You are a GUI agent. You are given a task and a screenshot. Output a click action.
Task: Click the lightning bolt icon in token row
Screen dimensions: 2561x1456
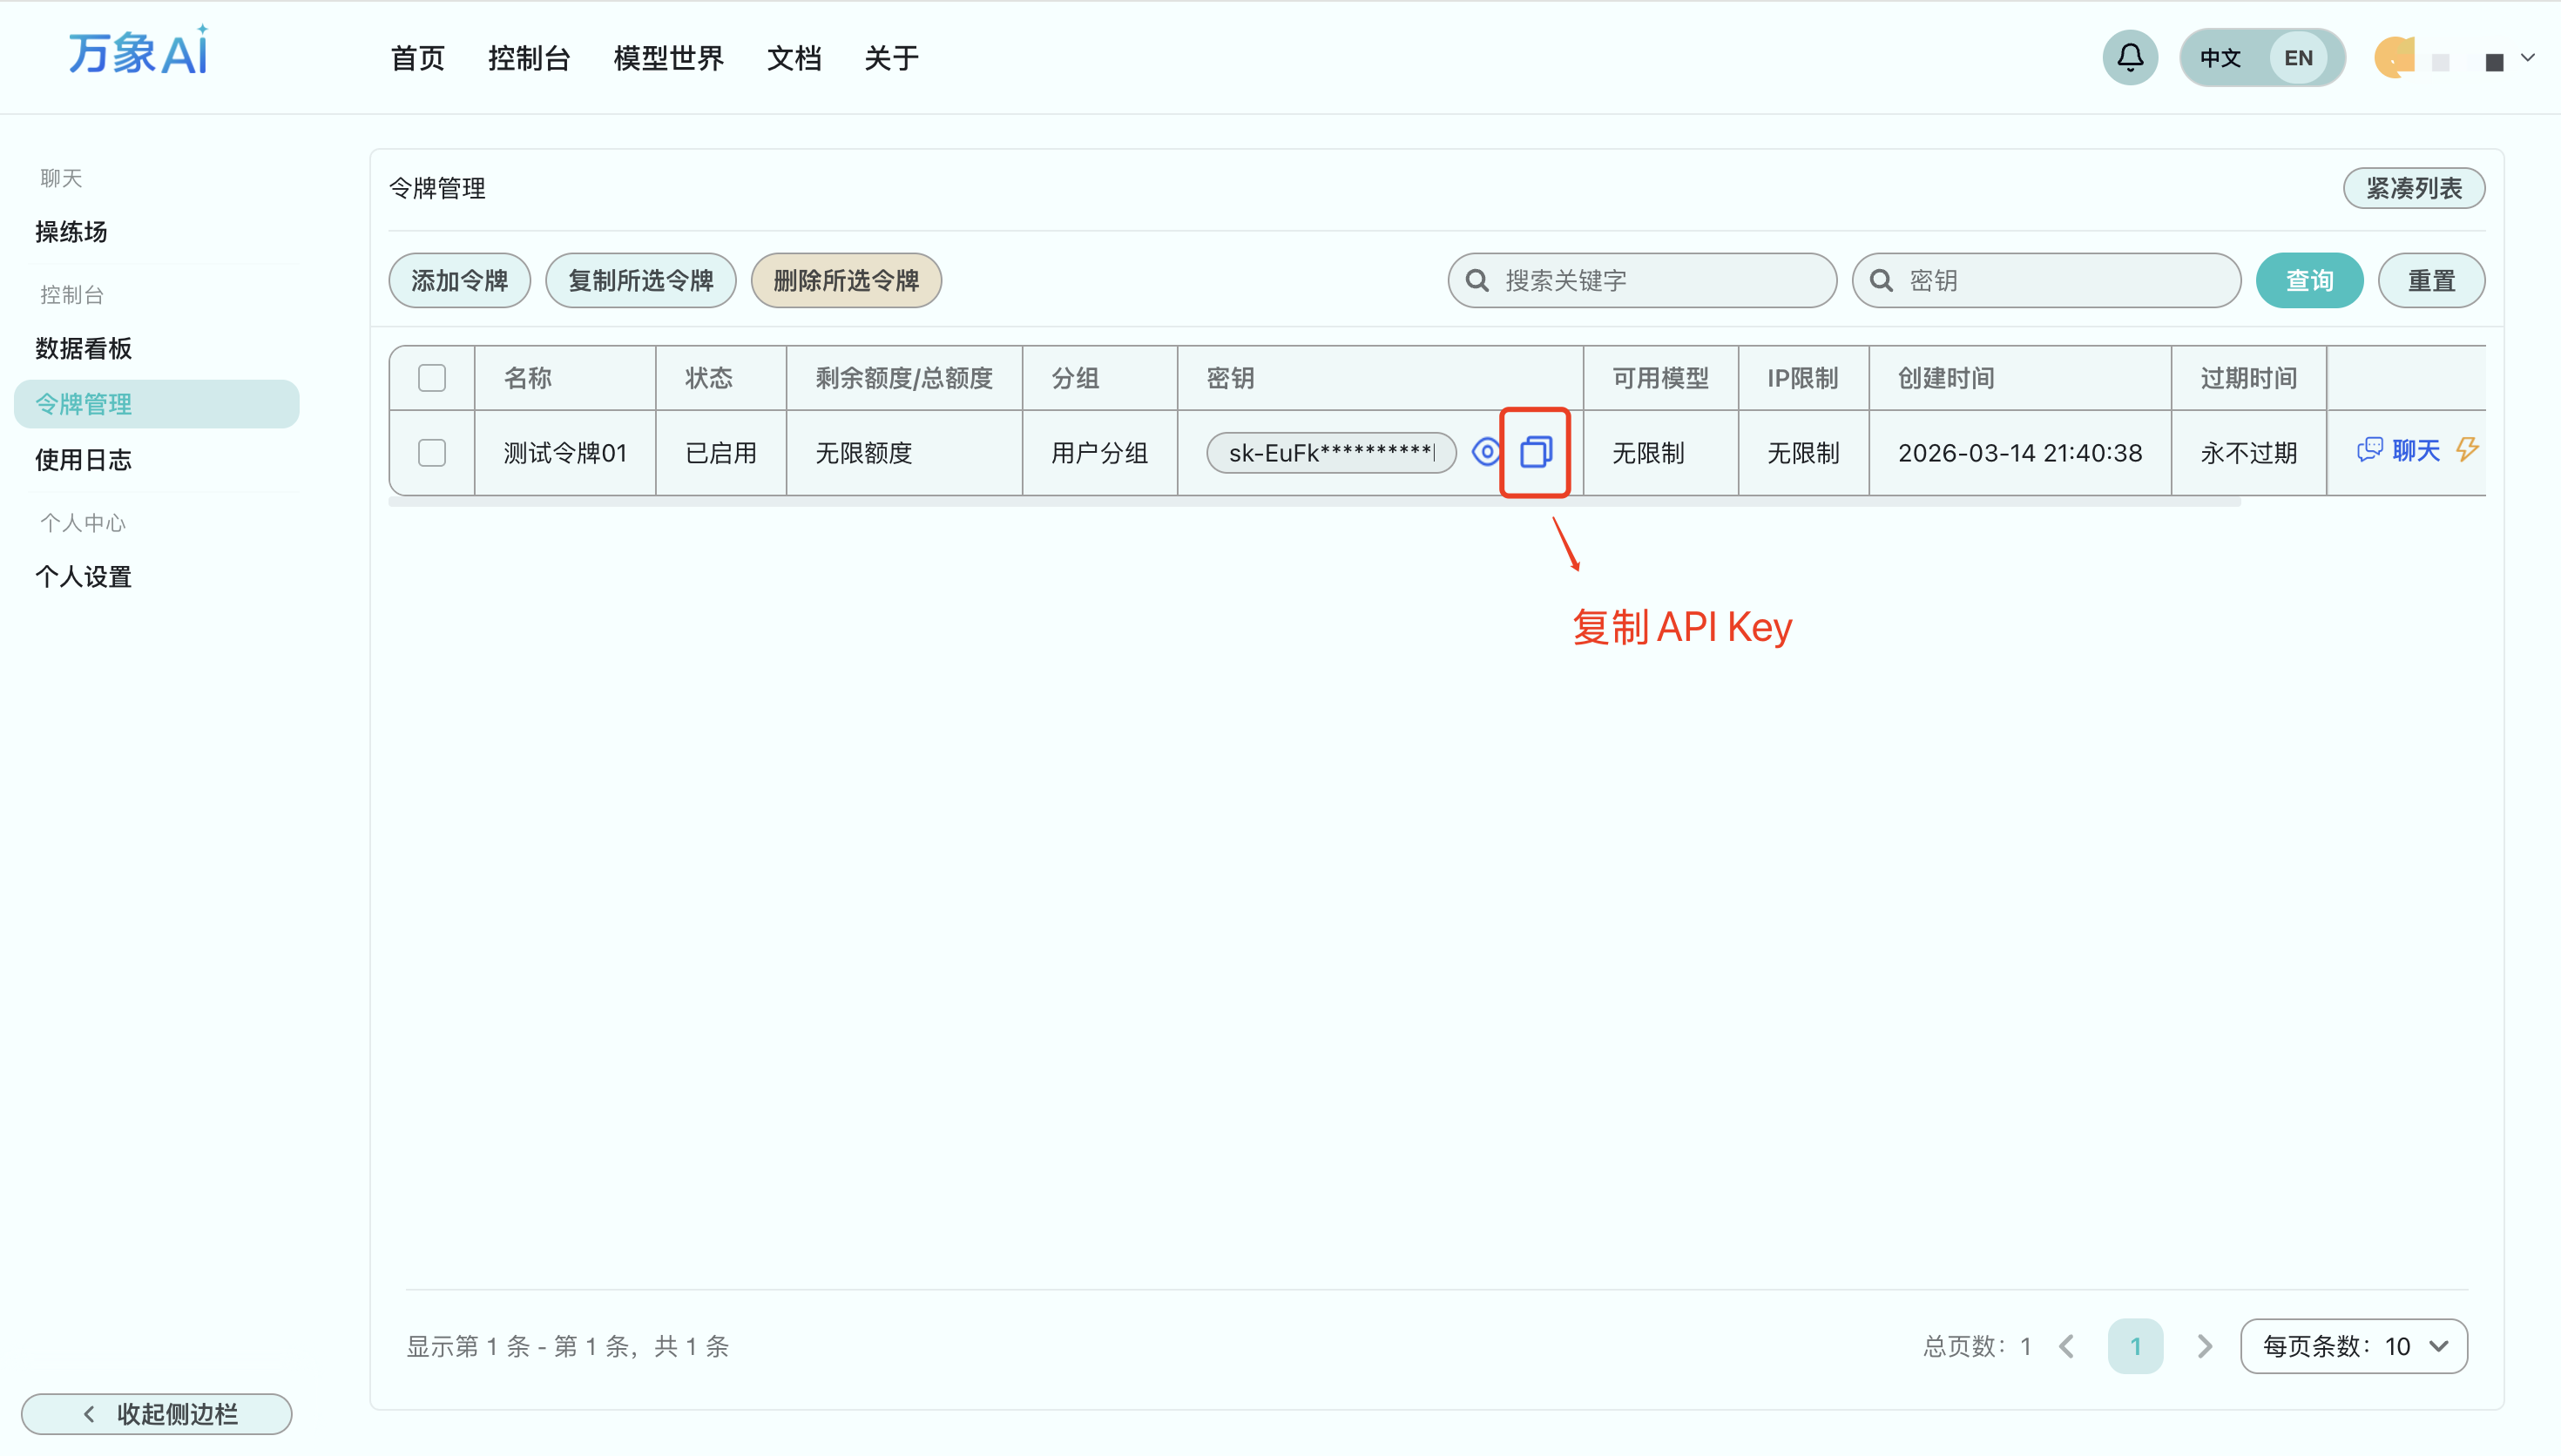(x=2467, y=450)
